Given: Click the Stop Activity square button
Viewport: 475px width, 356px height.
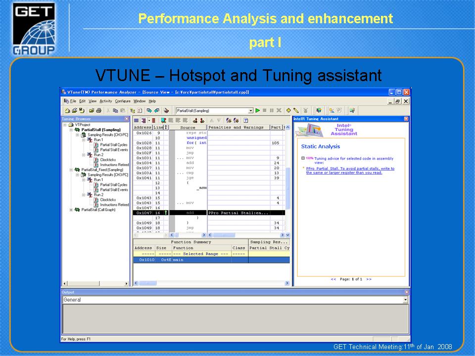Looking at the screenshot, I should pyautogui.click(x=265, y=110).
